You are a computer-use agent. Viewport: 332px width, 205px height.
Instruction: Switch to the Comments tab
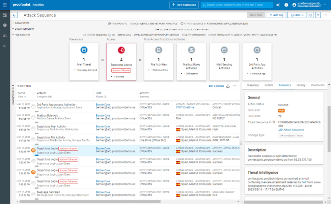click(318, 85)
